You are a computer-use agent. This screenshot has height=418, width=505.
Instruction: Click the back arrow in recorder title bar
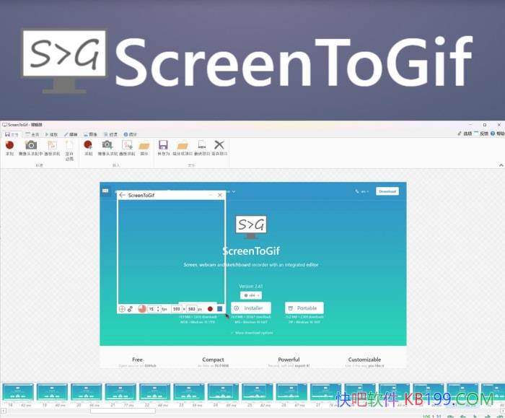click(123, 195)
